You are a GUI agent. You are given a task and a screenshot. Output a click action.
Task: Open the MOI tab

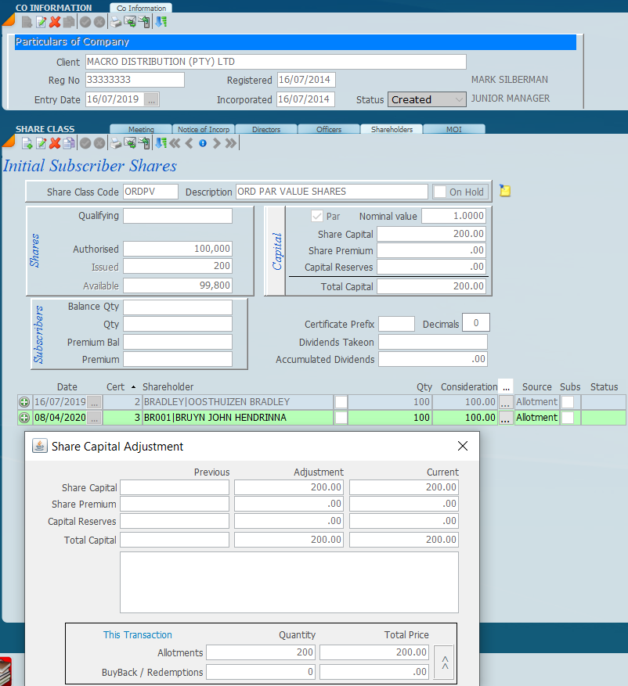(x=453, y=129)
